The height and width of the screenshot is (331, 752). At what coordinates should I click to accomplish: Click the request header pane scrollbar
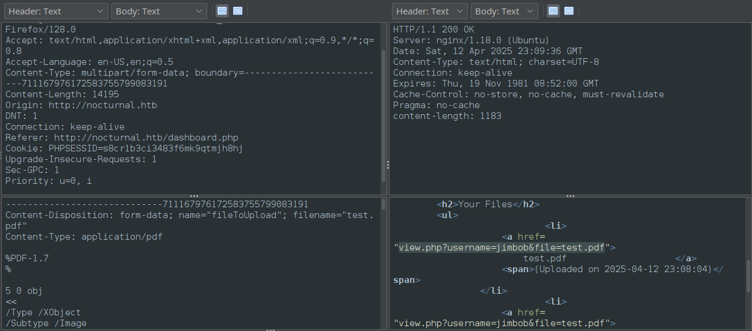point(384,114)
